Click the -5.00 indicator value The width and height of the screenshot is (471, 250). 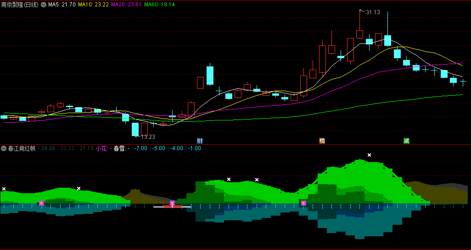coord(158,148)
